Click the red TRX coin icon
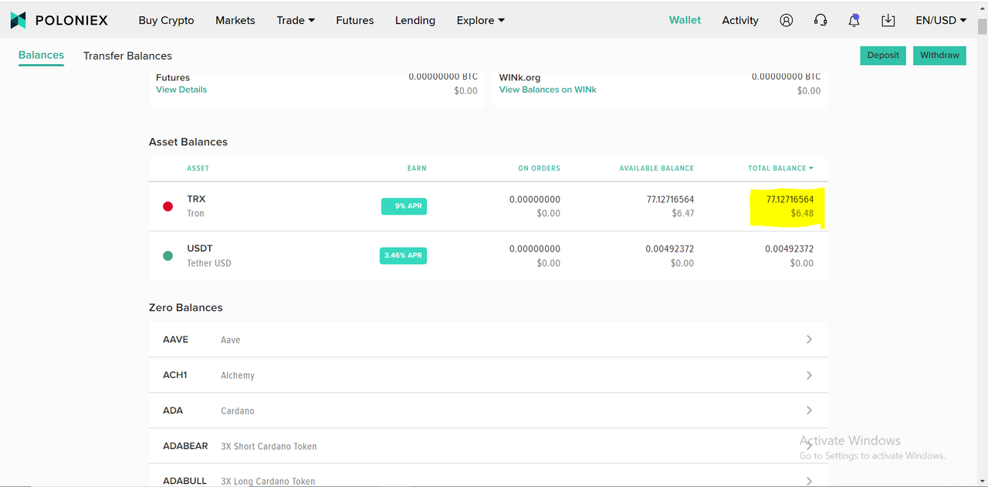 tap(167, 206)
